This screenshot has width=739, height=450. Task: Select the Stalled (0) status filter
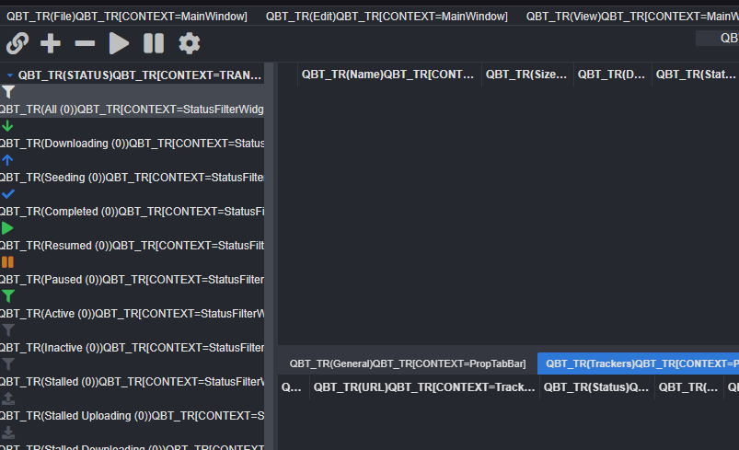pos(132,381)
